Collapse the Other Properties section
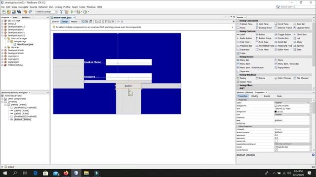 (x=237, y=126)
